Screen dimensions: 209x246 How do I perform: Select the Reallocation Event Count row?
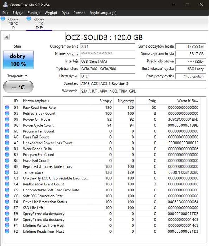click(102, 184)
